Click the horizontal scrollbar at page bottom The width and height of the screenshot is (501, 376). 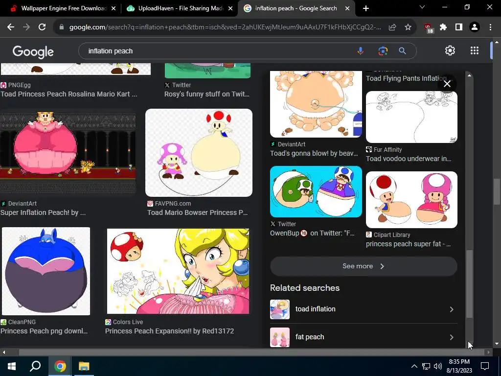[252, 352]
